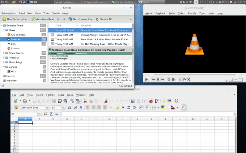Viewport: 246px width, 153px height.
Task: Click VLC stop playback icon
Action: click(x=158, y=79)
